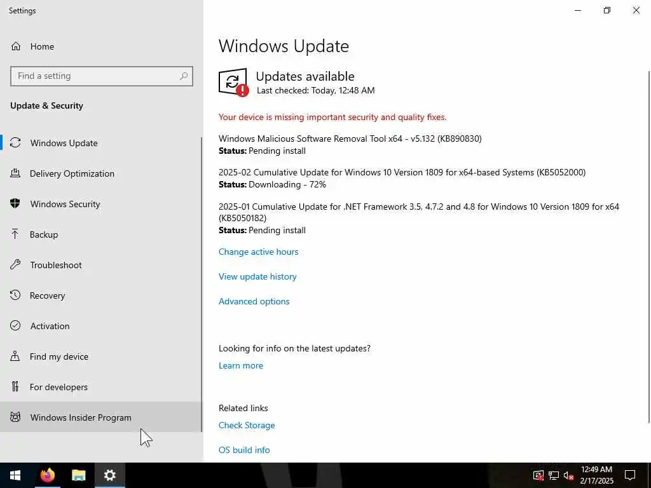Click the OS build info link
The image size is (651, 488).
click(x=244, y=450)
